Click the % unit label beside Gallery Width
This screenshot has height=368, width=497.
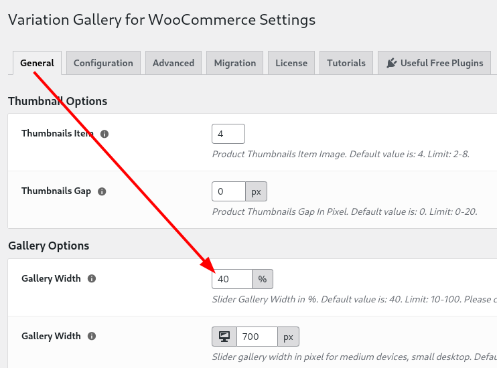tap(263, 279)
